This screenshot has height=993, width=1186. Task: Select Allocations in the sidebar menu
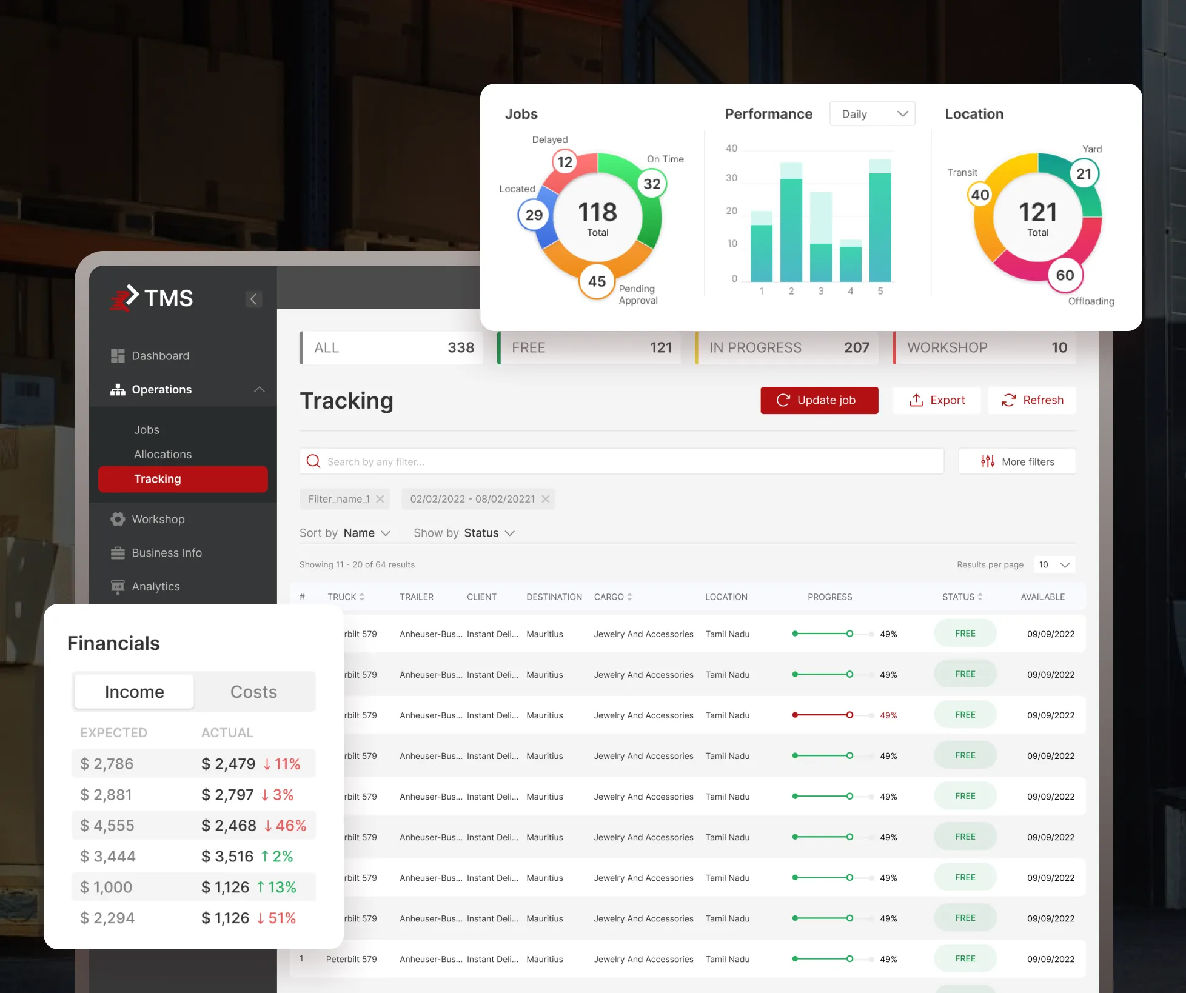[x=162, y=454]
